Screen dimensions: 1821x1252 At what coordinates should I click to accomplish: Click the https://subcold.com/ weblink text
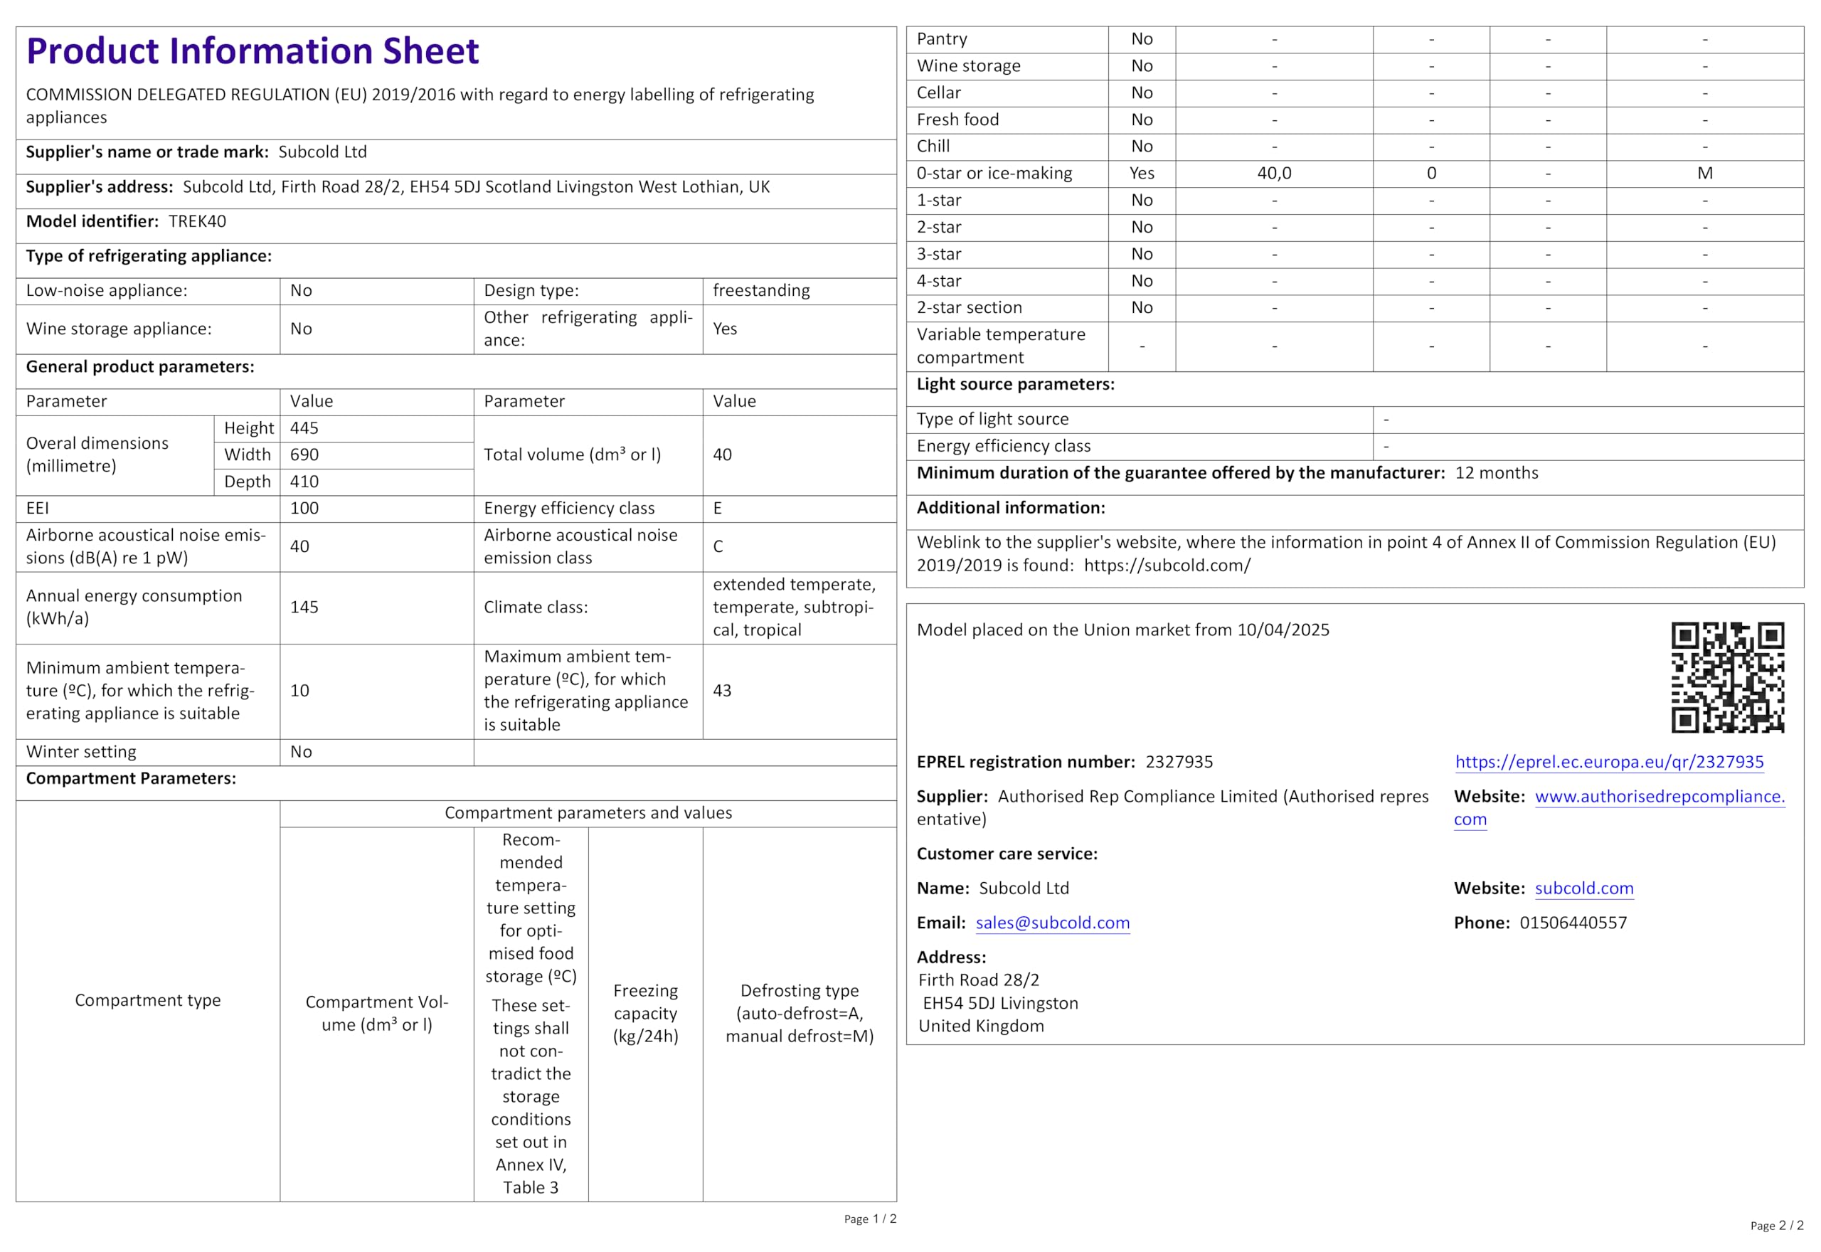[1166, 566]
